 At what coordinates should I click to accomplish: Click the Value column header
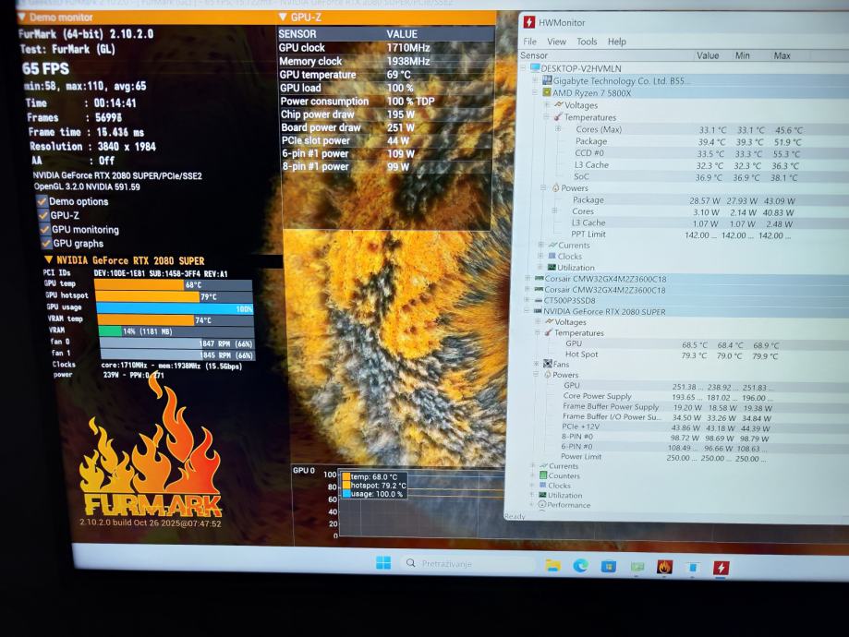pos(712,55)
